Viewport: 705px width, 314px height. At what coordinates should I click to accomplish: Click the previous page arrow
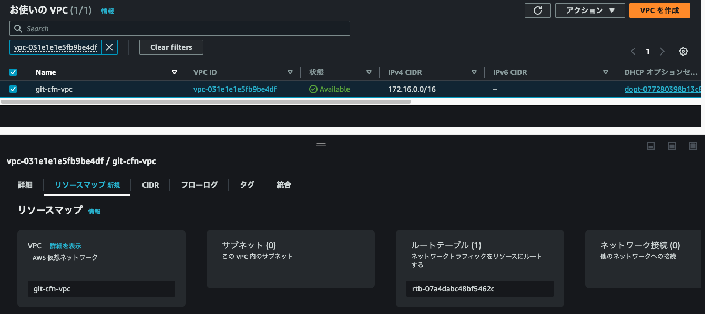coord(633,51)
